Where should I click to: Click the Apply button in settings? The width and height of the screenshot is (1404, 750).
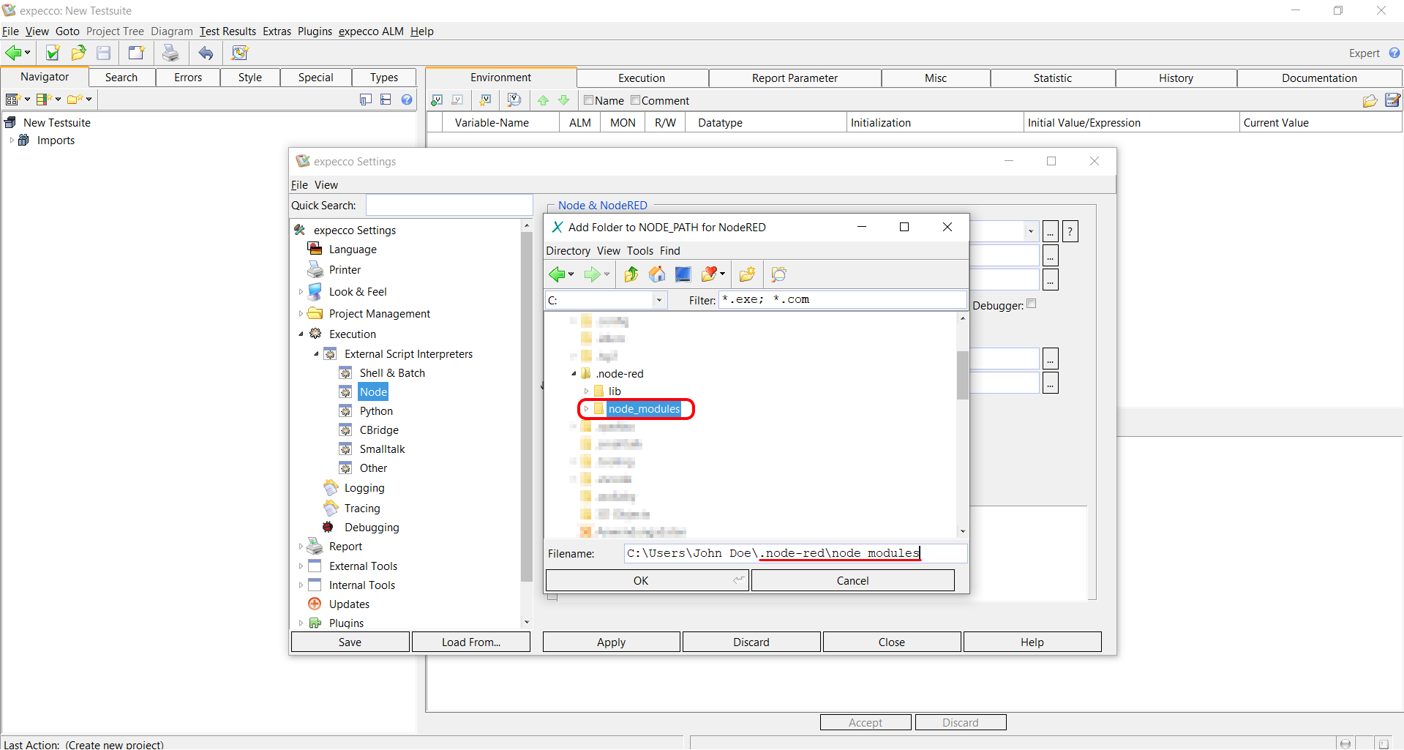[x=611, y=642]
